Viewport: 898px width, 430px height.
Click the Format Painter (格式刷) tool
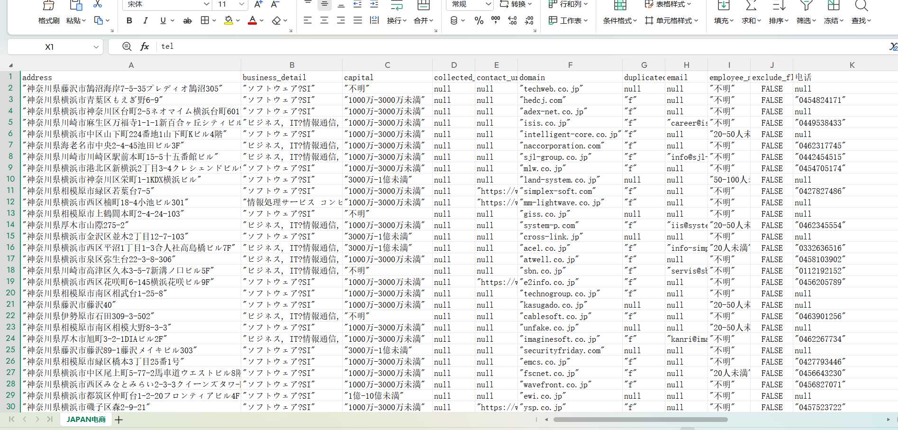[x=49, y=13]
